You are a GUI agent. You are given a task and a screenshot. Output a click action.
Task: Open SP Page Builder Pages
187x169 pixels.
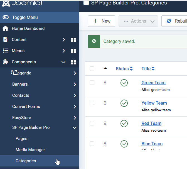[x=21, y=139]
